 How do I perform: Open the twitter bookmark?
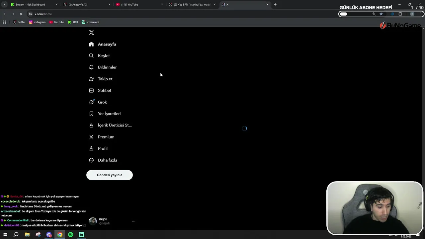[x=19, y=22]
